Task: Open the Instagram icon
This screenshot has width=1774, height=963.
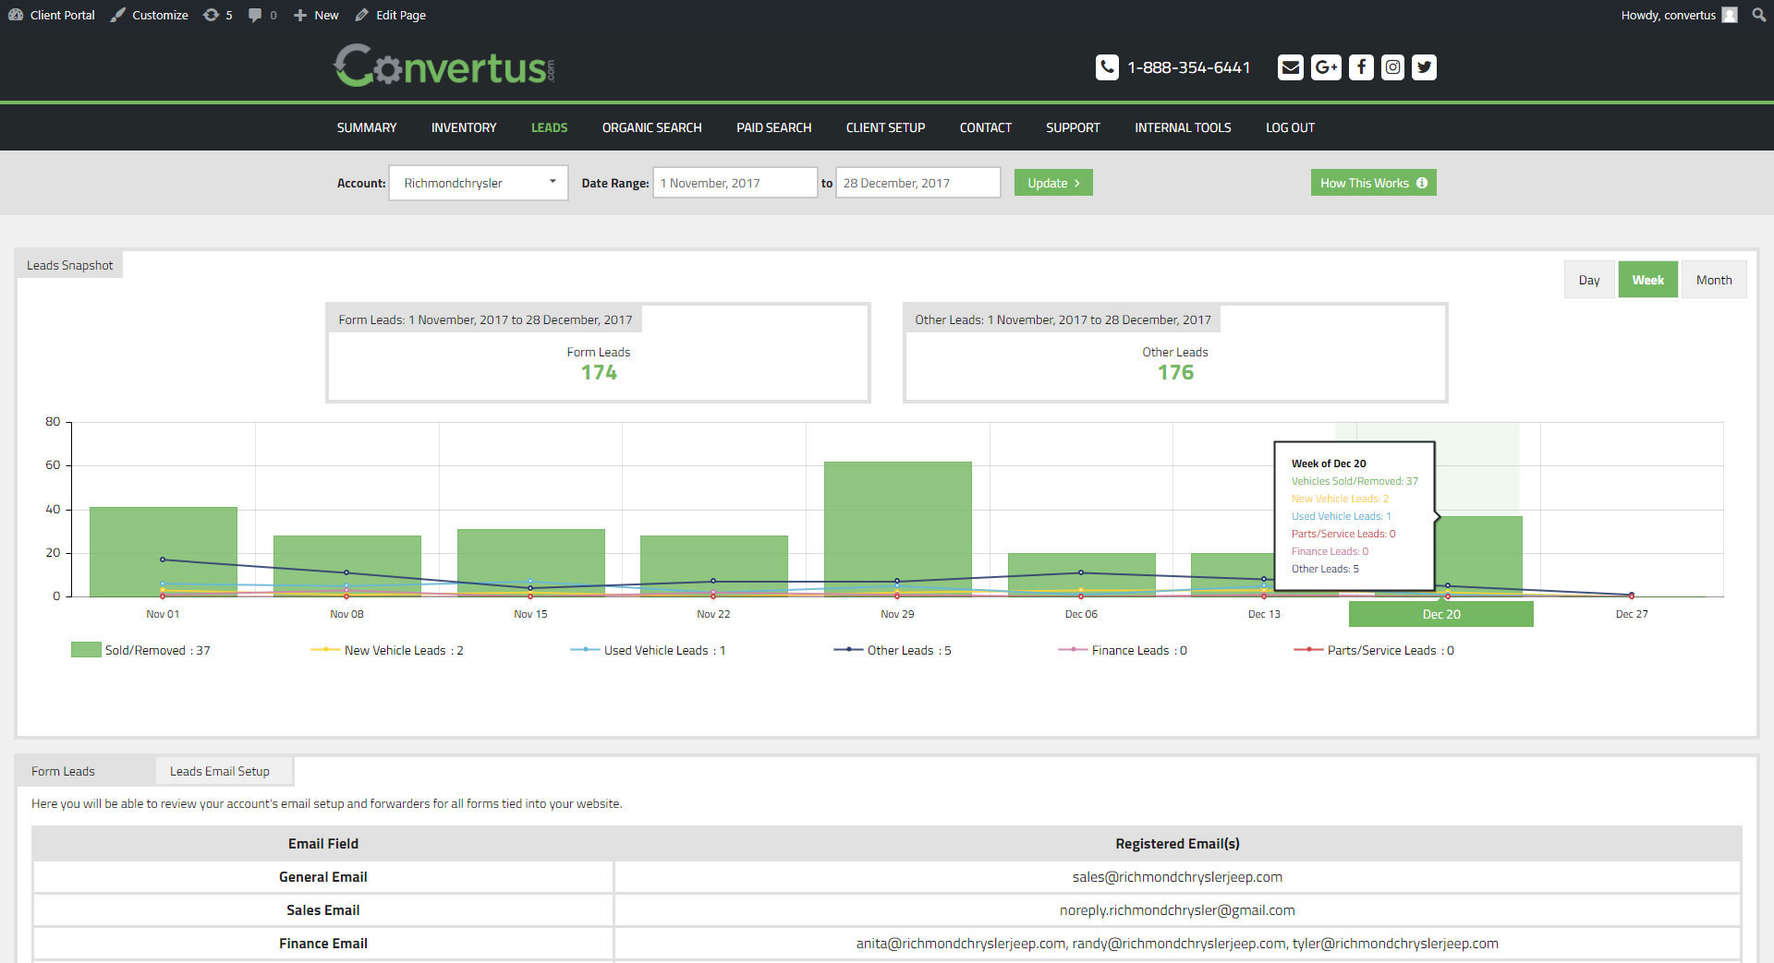Action: 1393,67
